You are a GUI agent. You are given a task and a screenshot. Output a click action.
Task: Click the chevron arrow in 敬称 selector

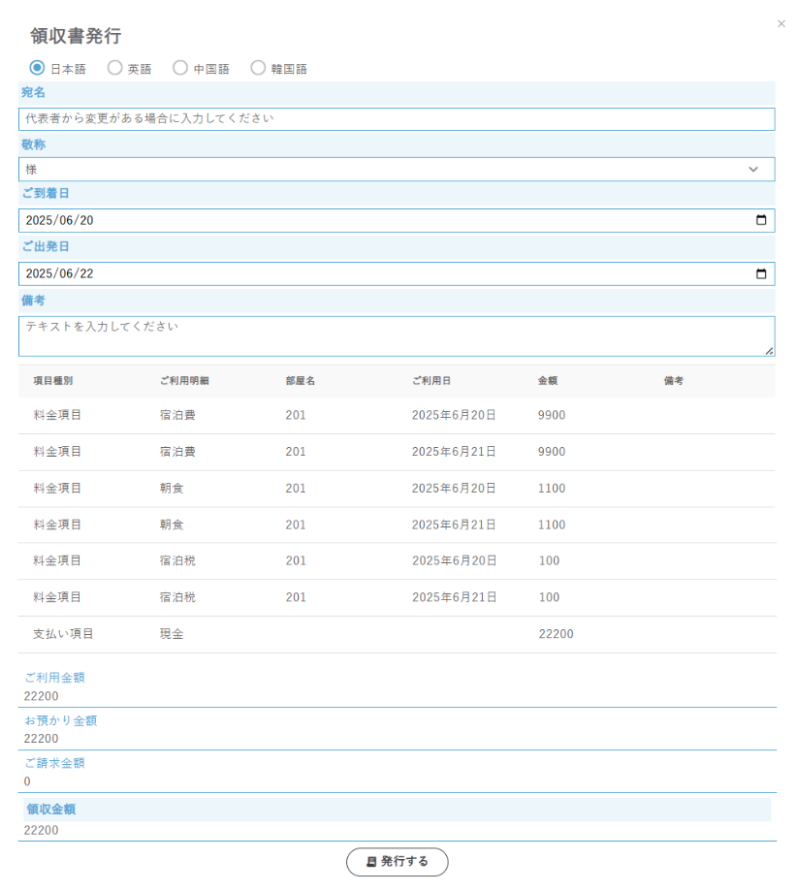tap(753, 170)
